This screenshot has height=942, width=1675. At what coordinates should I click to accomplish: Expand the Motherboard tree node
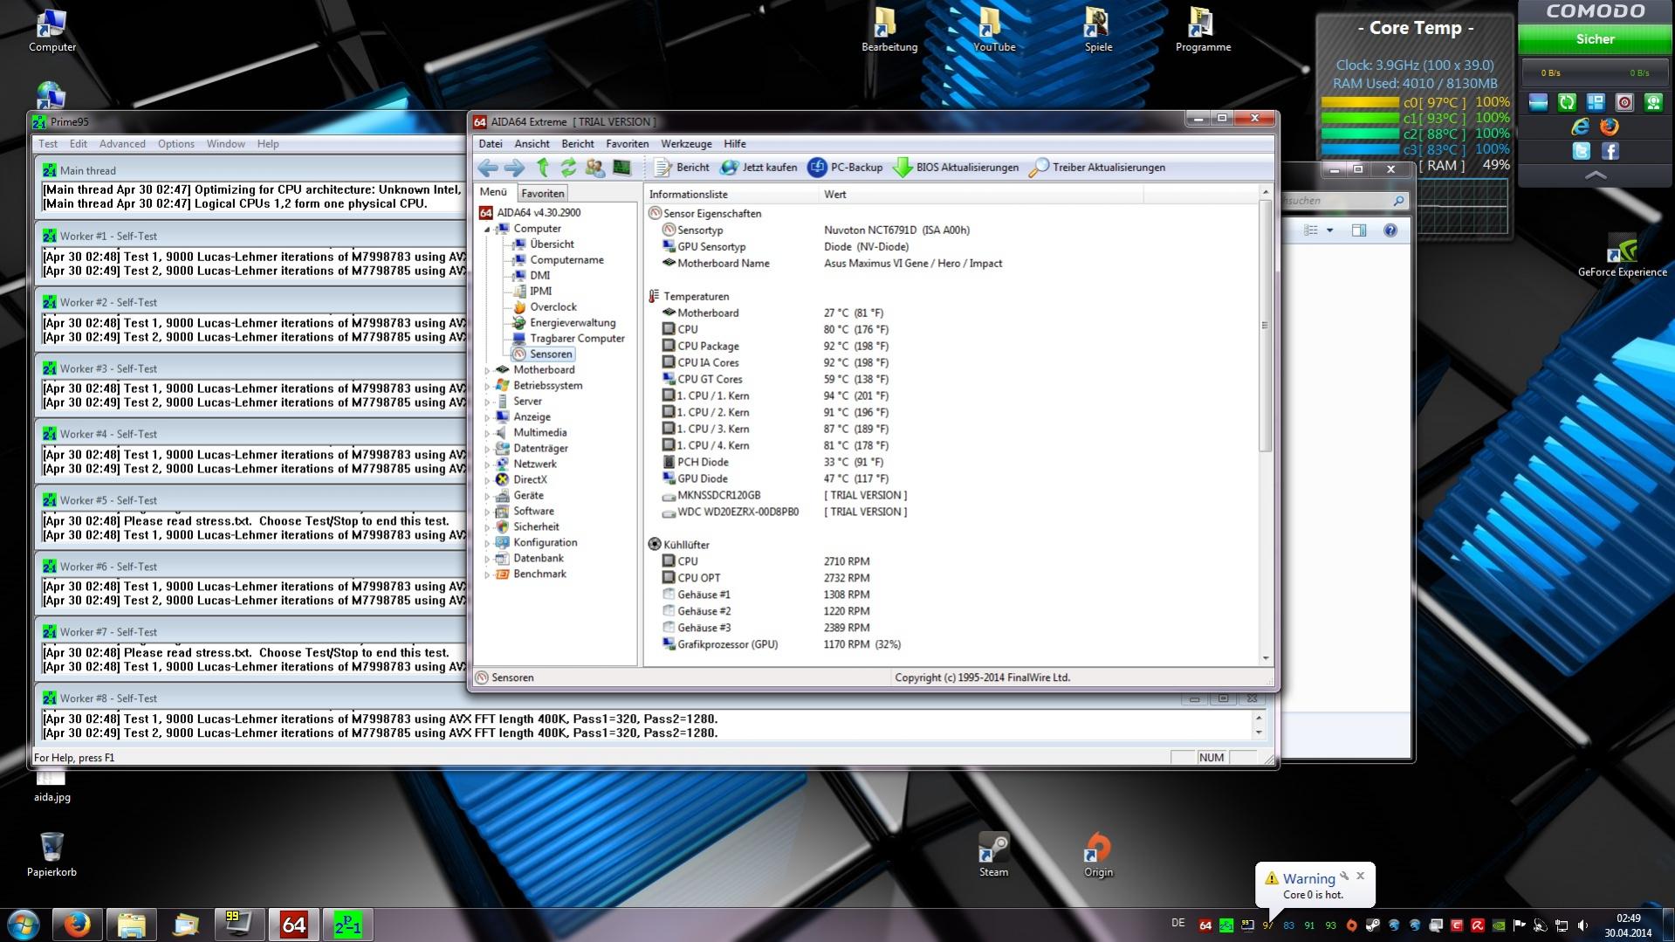pyautogui.click(x=487, y=370)
